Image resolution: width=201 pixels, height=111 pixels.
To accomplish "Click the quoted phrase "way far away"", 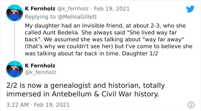I will pyautogui.click(x=164, y=39).
